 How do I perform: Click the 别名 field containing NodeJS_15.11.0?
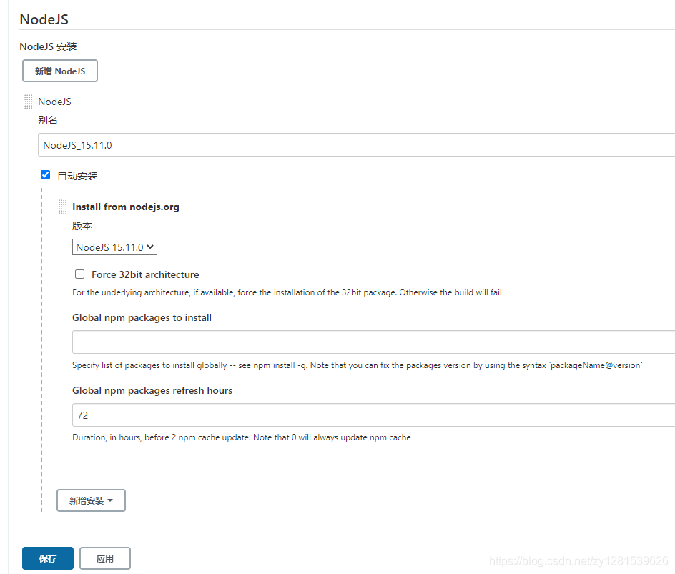tap(356, 145)
